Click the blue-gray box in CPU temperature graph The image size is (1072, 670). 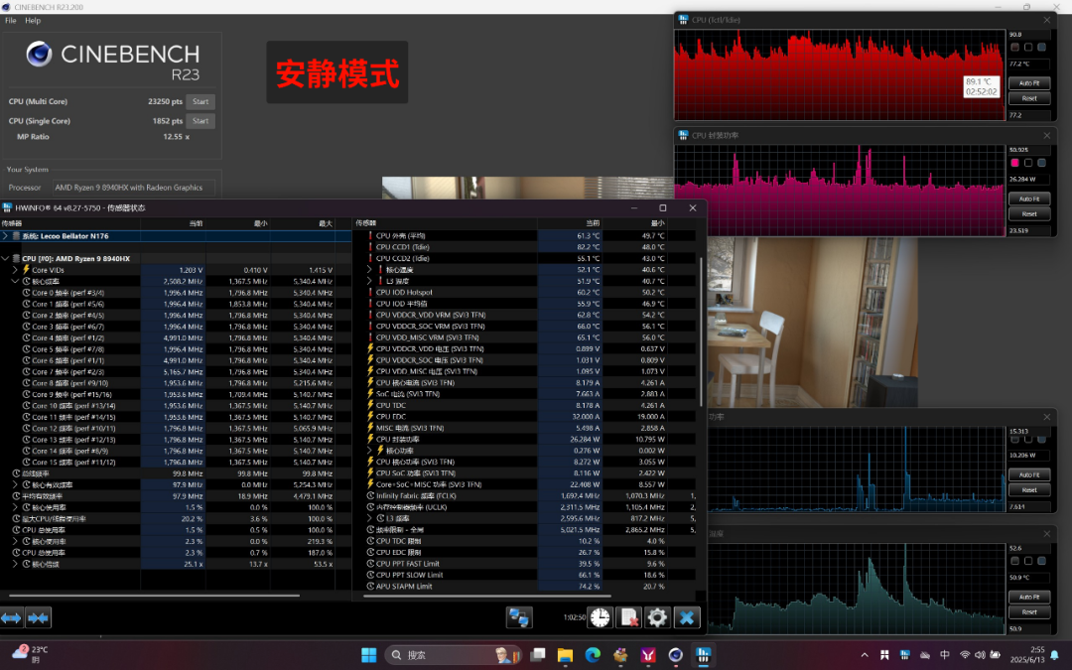pyautogui.click(x=1041, y=48)
